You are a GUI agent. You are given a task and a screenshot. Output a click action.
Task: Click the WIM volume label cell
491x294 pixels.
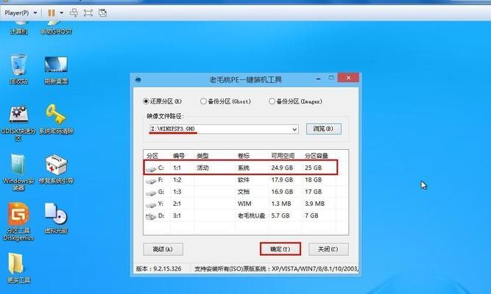pyautogui.click(x=244, y=204)
